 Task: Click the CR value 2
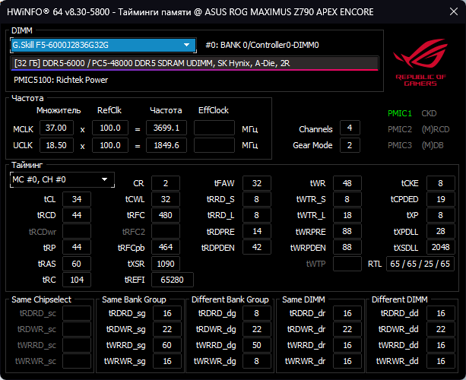tap(166, 183)
